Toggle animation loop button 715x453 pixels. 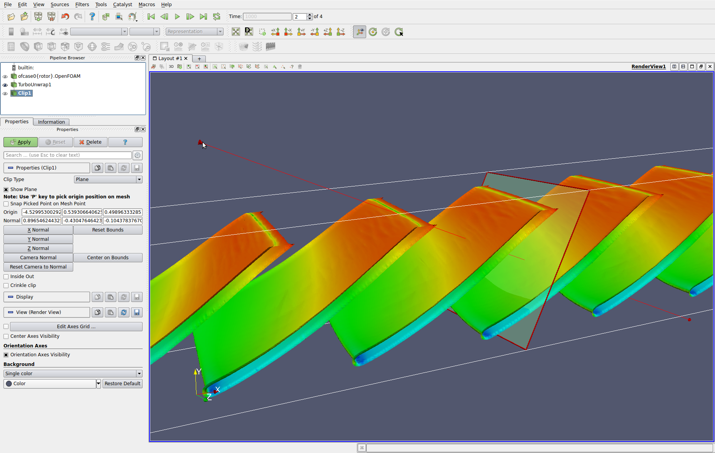coord(217,17)
